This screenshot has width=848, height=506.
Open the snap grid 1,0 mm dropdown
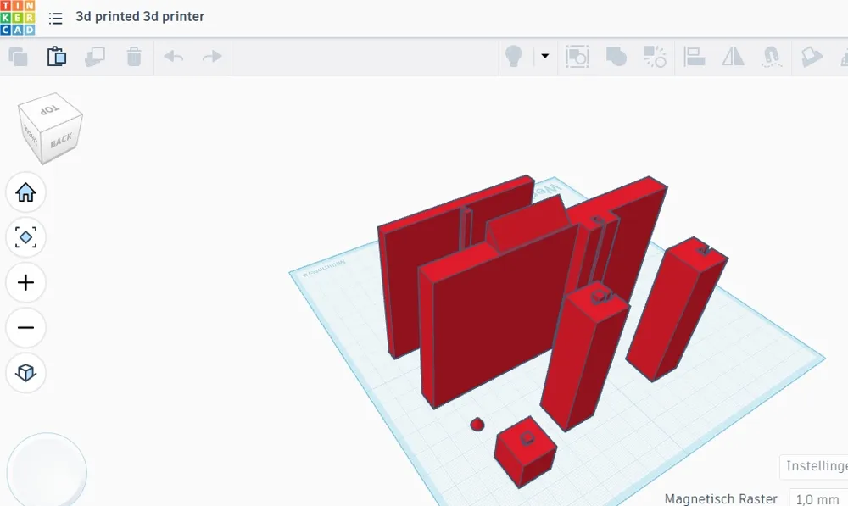point(819,498)
